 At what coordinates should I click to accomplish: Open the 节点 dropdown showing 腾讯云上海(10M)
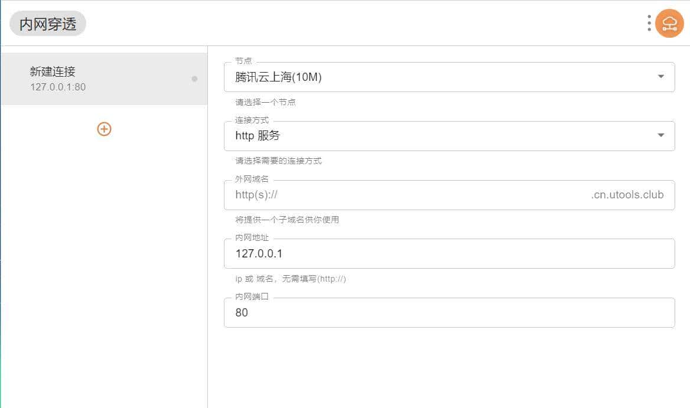(x=449, y=76)
